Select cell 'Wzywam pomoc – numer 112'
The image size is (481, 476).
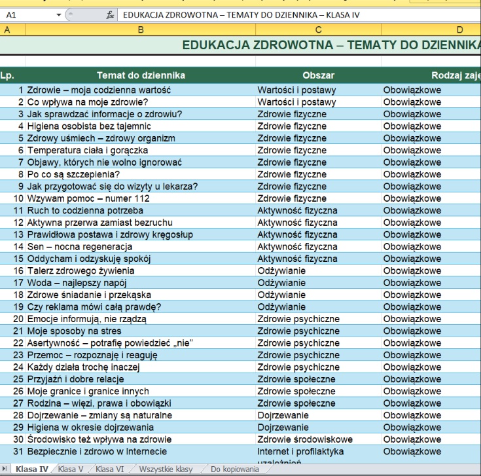[141, 198]
